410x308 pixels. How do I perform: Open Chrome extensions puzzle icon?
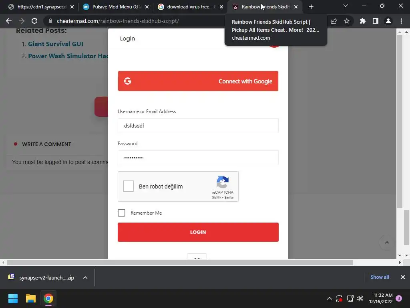coord(363,21)
